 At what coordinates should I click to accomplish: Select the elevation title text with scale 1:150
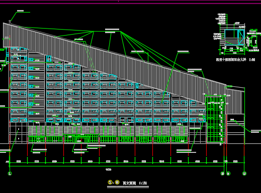pos(135,183)
